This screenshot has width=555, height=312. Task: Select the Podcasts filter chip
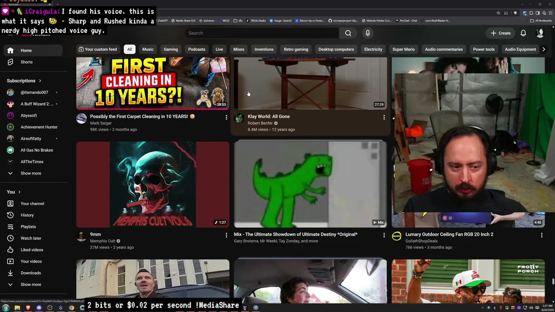click(196, 49)
